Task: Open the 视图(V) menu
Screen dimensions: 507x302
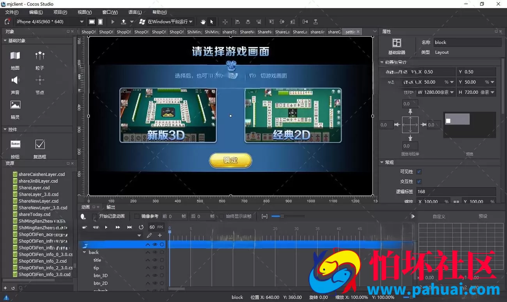Action: pos(85,12)
